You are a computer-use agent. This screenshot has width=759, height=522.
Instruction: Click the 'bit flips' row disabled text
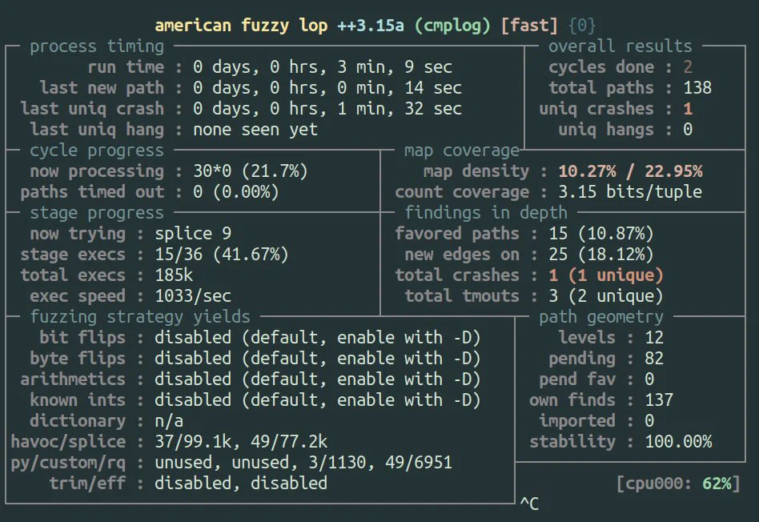coord(318,338)
